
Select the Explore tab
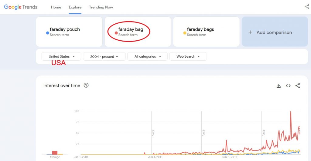coord(75,7)
